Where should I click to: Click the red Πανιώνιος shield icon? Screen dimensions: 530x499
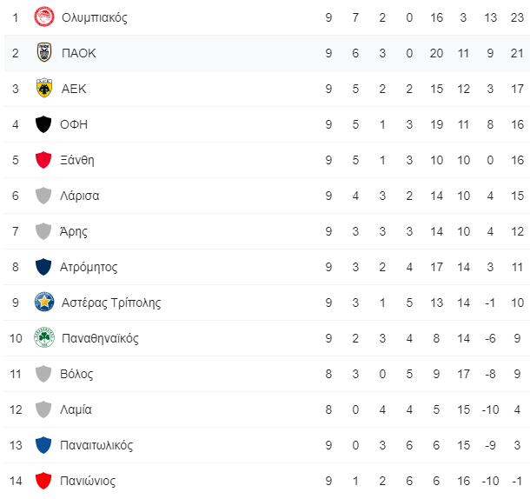43,481
